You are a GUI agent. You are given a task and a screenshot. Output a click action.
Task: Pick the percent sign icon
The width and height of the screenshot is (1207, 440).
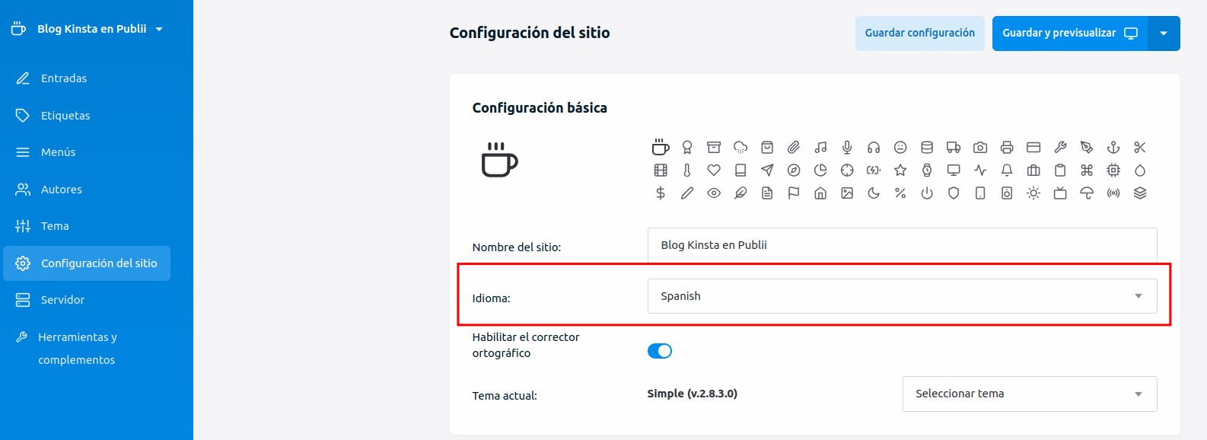point(900,193)
